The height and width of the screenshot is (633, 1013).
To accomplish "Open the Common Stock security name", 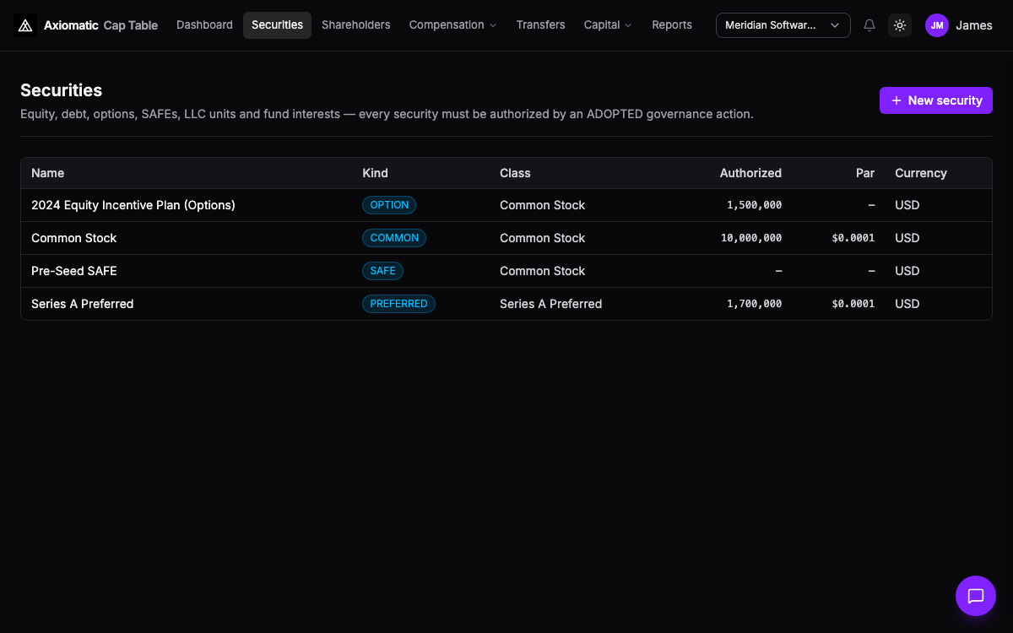I will (74, 238).
